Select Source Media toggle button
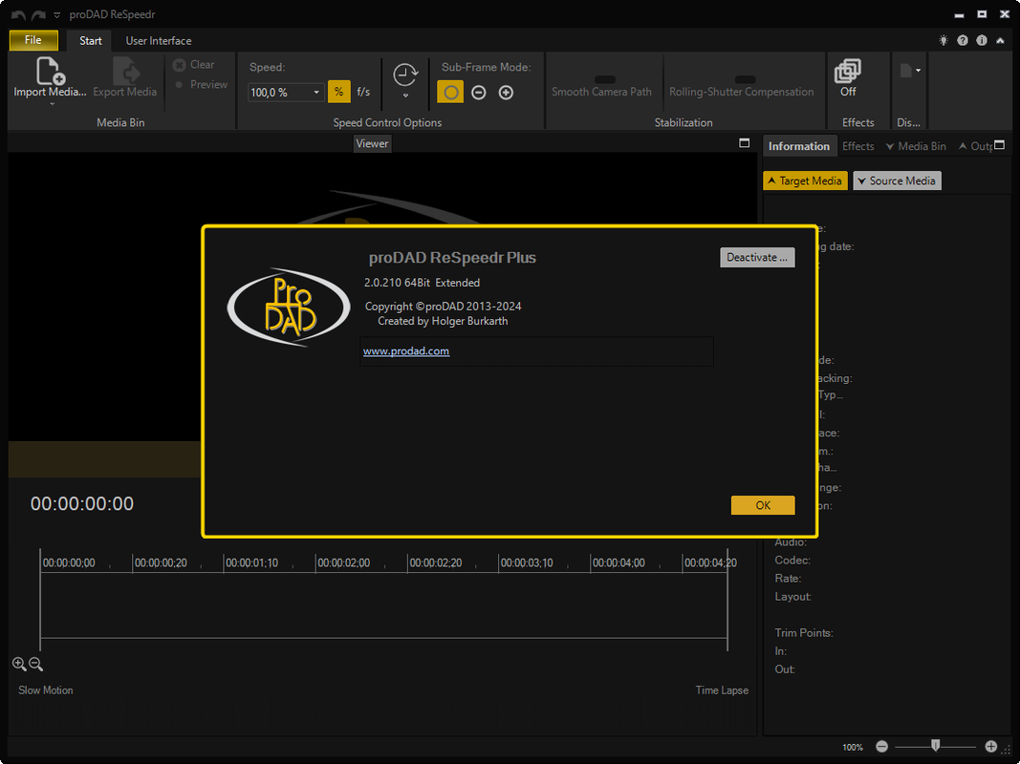1020x764 pixels. (897, 180)
